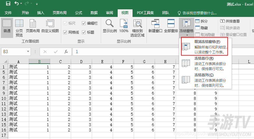Switch to 分页预览 page break preview

tap(19, 28)
